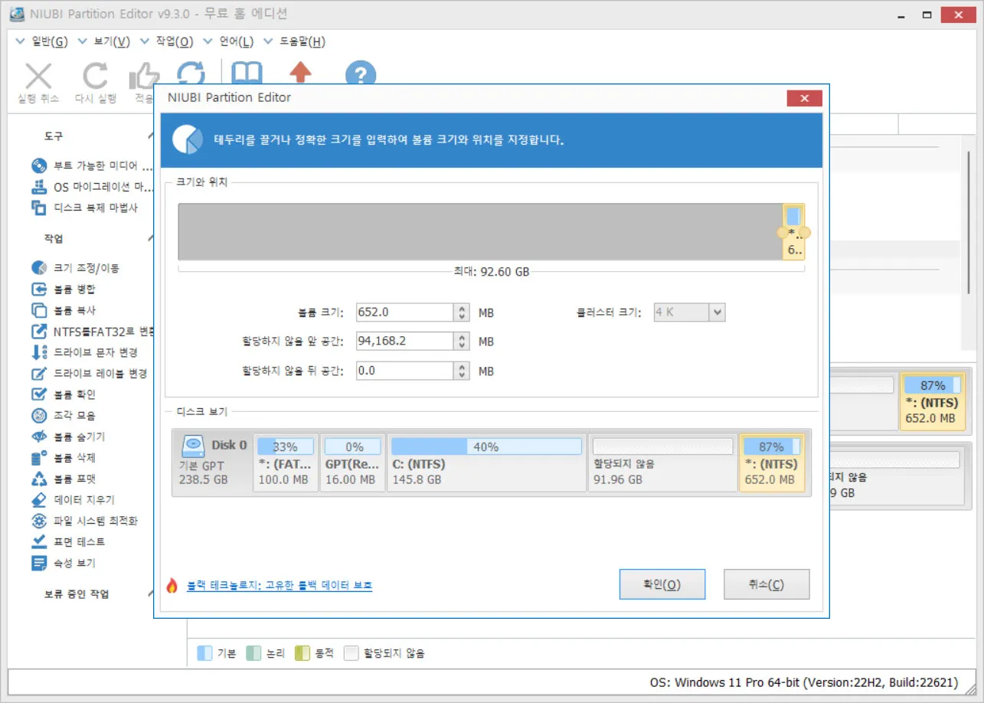Select the unallocated 91.96 GB block in dialog
The width and height of the screenshot is (984, 703).
(x=662, y=463)
